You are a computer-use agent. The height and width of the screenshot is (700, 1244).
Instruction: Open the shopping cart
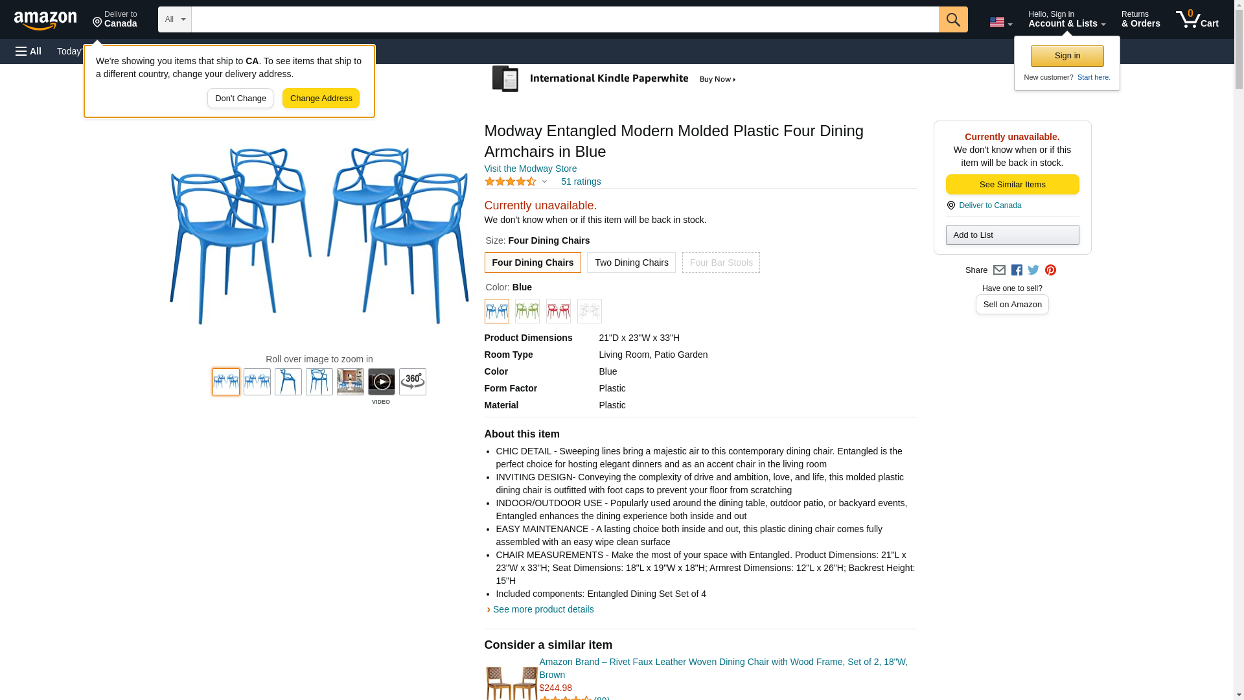[x=1197, y=19]
